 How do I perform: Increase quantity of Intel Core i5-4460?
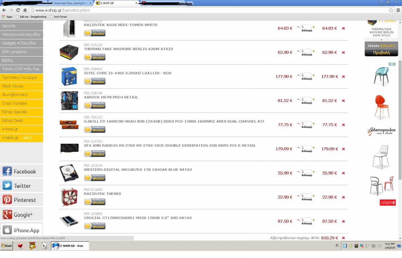[314, 75]
